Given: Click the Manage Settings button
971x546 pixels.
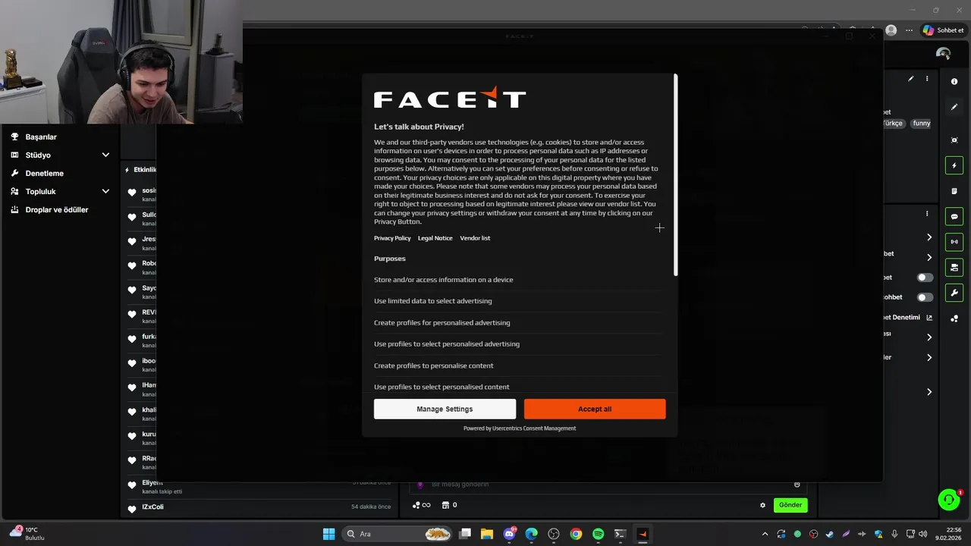Looking at the screenshot, I should [445, 409].
